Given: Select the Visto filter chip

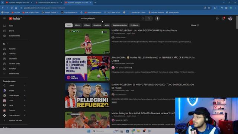Looking at the screenshot, I should (x=107, y=25).
